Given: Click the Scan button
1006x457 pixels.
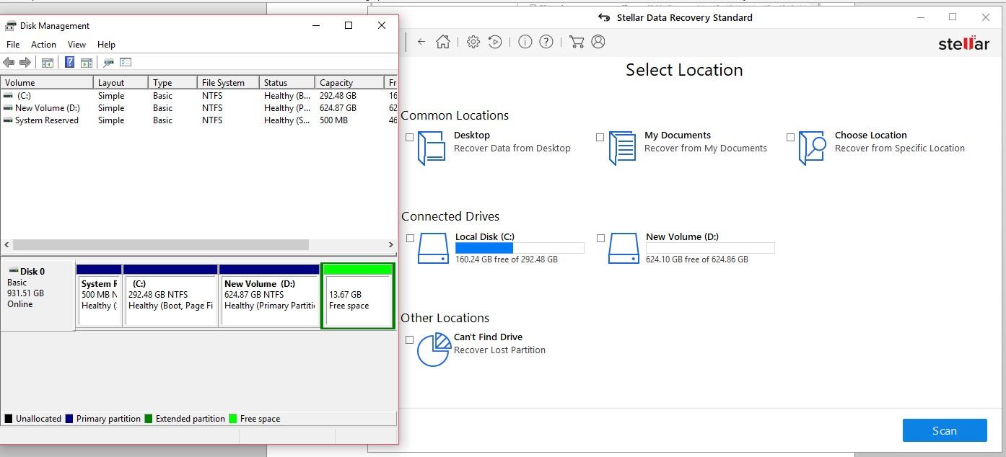Looking at the screenshot, I should point(945,430).
